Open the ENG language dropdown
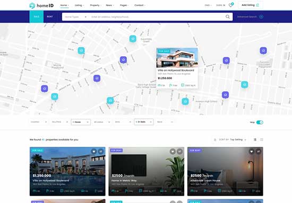Screen dimensions: 292x203 point(208,5)
